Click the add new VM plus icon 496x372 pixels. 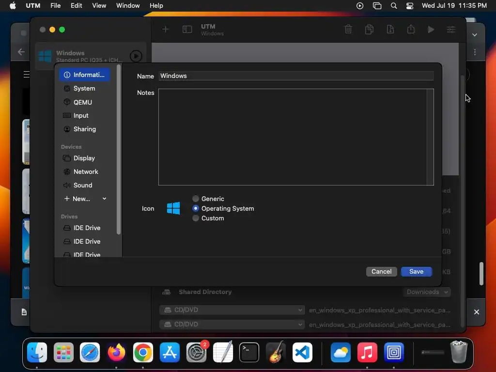pyautogui.click(x=166, y=30)
